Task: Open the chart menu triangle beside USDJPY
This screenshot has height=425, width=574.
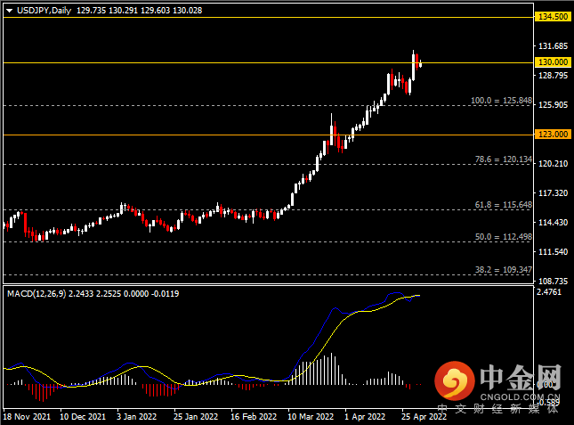Action: tap(10, 11)
